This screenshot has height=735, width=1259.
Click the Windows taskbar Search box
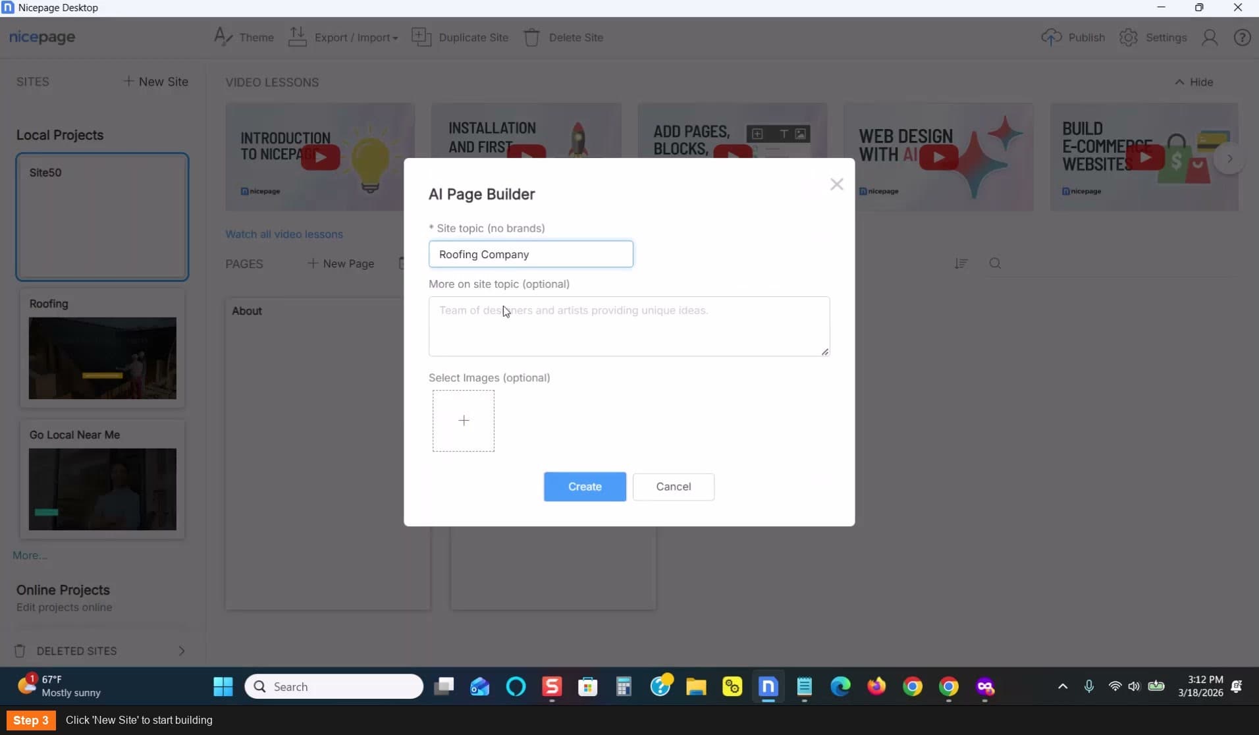point(334,686)
